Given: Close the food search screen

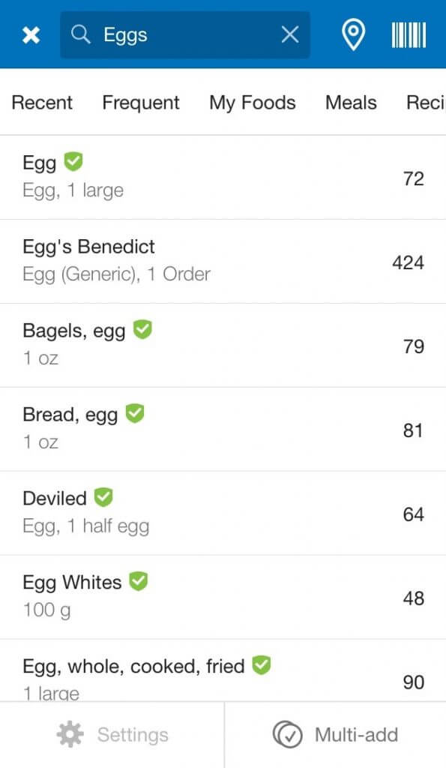Looking at the screenshot, I should [31, 34].
